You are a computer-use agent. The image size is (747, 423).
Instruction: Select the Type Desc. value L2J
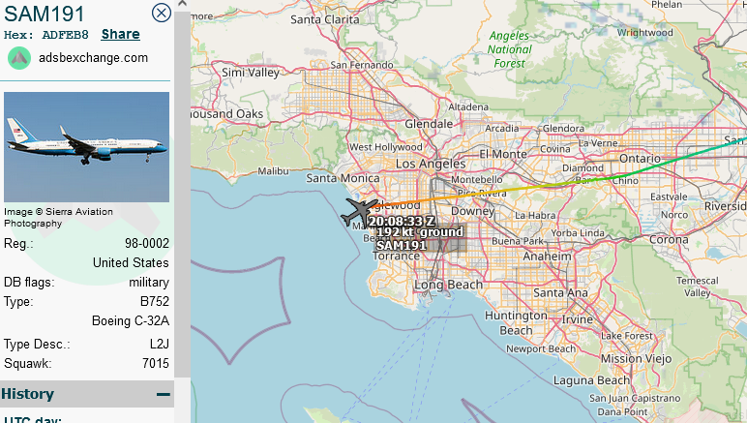[x=159, y=344]
